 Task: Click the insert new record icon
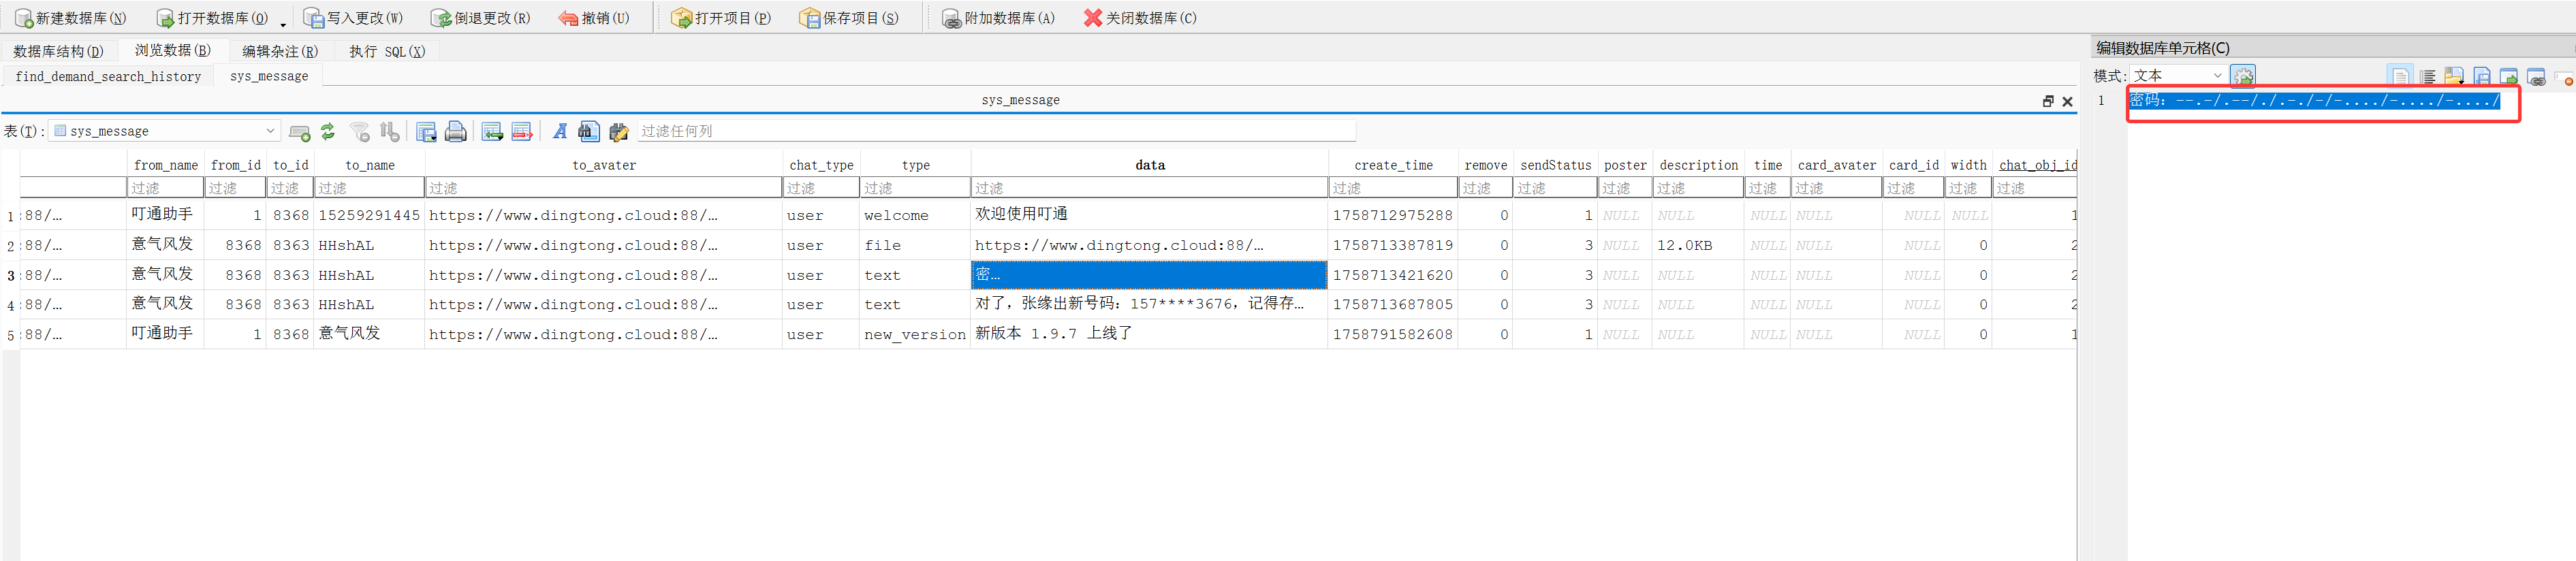click(x=492, y=131)
